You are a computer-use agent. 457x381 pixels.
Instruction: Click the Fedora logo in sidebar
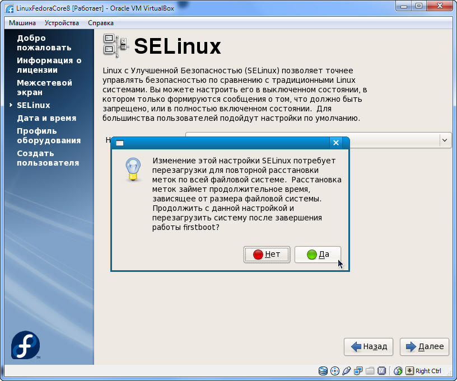pos(25,345)
